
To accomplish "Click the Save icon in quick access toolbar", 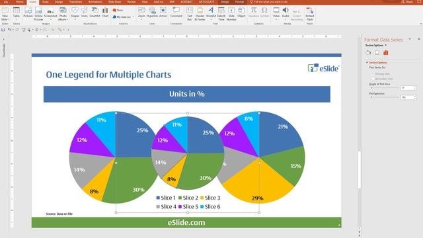I will 3,30.
